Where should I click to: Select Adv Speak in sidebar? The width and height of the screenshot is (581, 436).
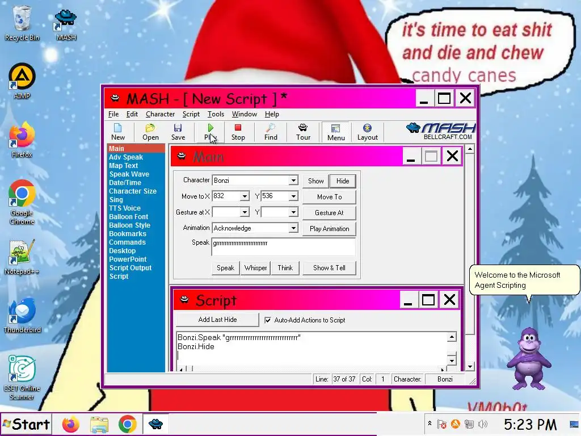click(x=125, y=157)
